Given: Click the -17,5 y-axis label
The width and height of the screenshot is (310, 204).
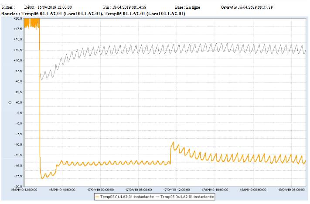Looking at the screenshot, I should click(18, 176).
